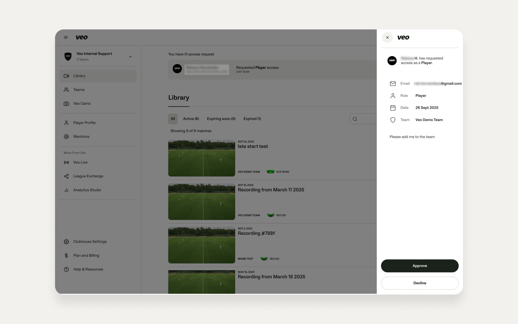The width and height of the screenshot is (518, 324).
Task: Decline the player access request
Action: click(420, 283)
